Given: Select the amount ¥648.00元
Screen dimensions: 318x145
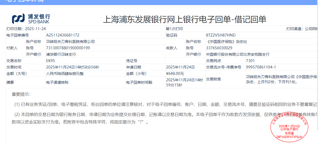Looking at the screenshot, I should pos(175,74).
